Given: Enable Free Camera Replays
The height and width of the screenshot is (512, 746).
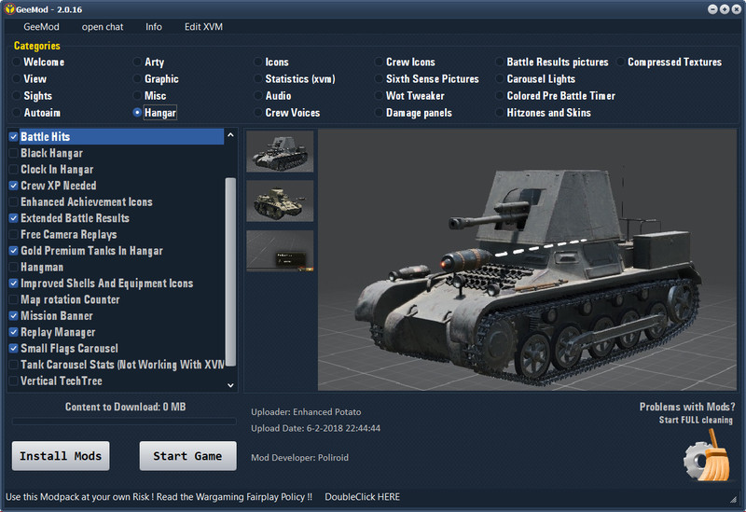Looking at the screenshot, I should click(x=14, y=235).
